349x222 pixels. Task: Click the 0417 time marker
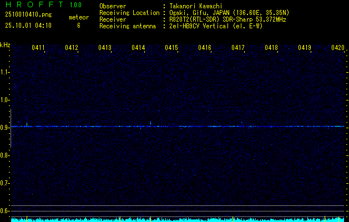coord(238,47)
